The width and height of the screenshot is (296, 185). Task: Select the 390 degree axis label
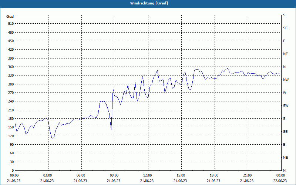point(11,58)
